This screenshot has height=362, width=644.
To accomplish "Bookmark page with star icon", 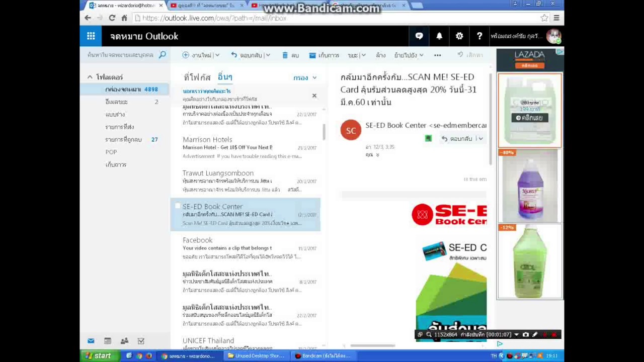I will 544,18.
